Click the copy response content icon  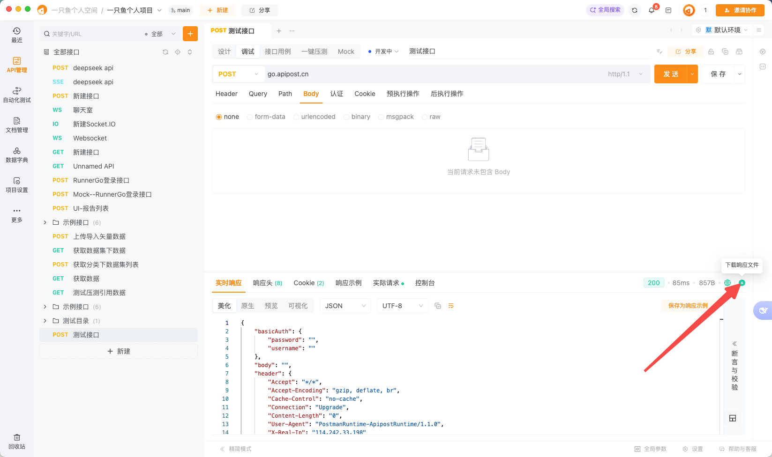point(438,306)
